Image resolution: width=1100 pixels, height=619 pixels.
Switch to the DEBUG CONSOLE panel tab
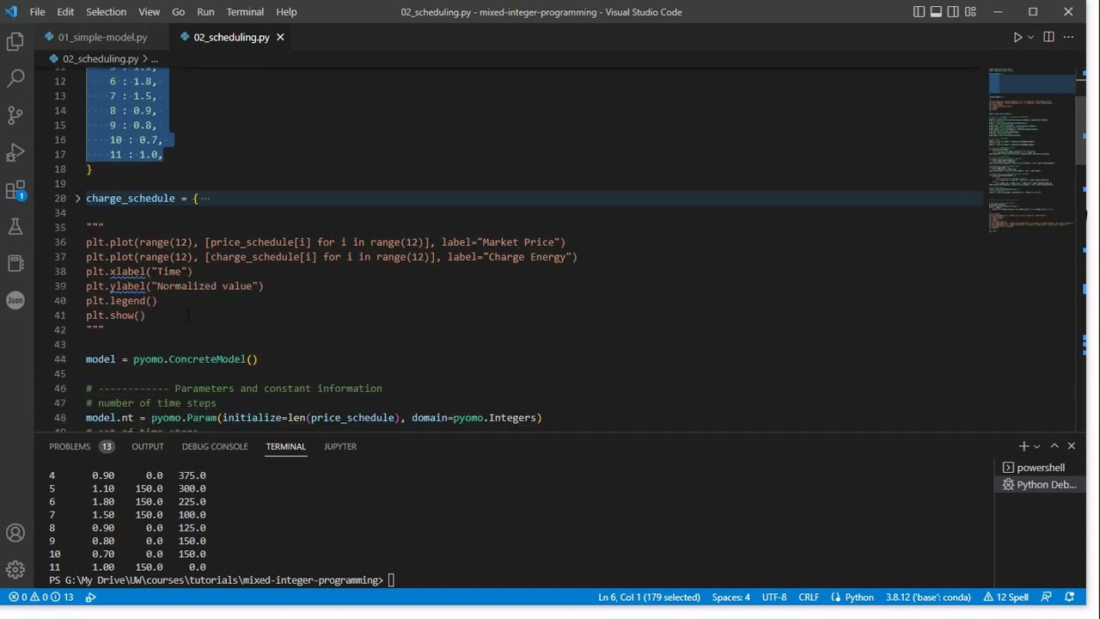[215, 446]
